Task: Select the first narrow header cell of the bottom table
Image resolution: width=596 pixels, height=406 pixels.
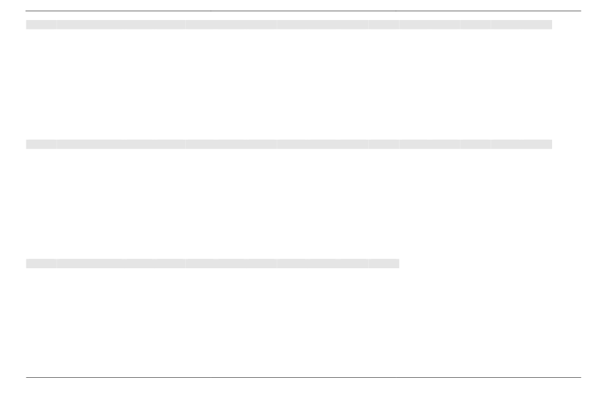Action: point(41,264)
